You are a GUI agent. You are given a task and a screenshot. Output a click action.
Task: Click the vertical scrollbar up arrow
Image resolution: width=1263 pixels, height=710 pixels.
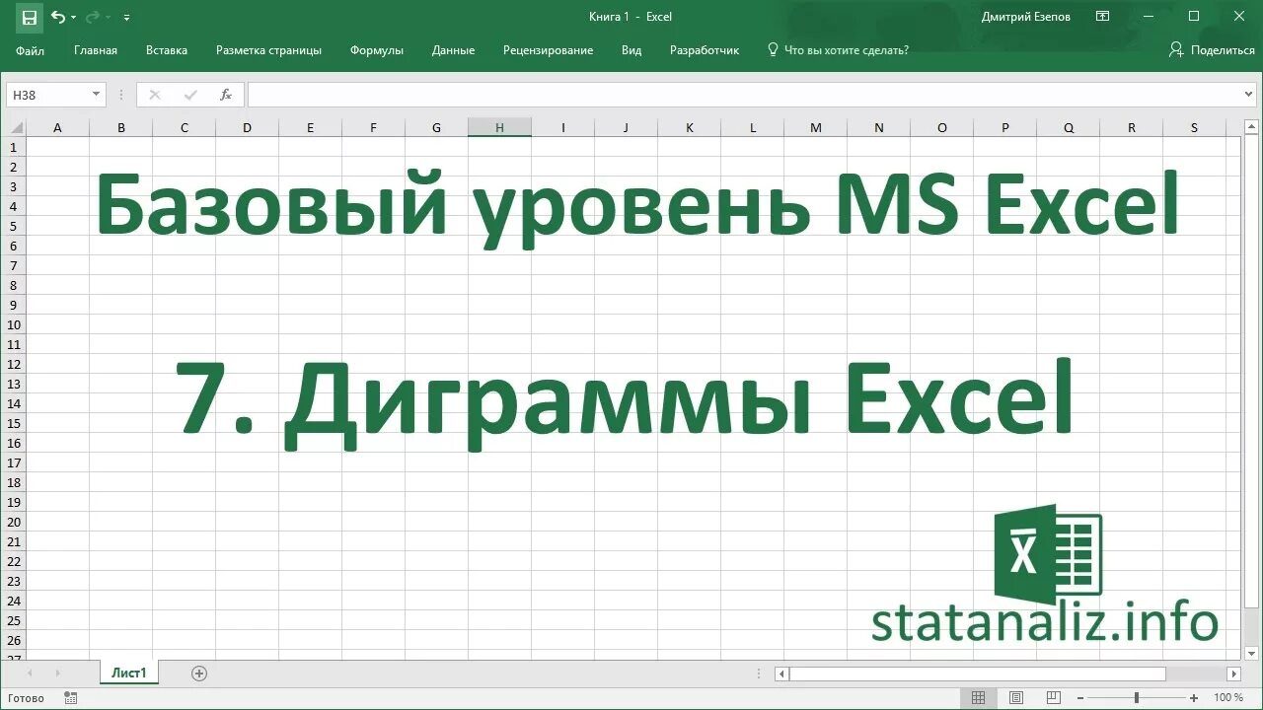click(x=1251, y=126)
